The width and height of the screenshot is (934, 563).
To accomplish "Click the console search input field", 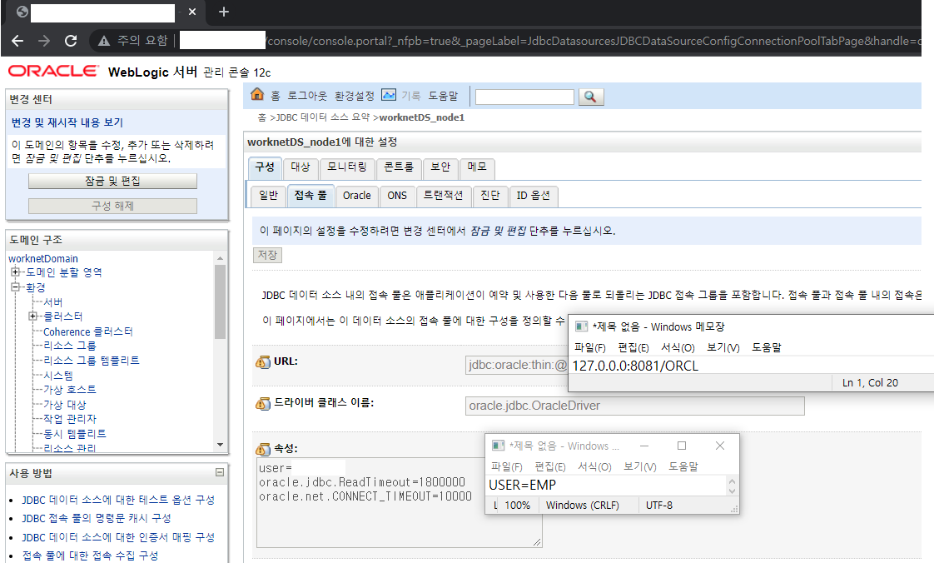I will click(524, 97).
